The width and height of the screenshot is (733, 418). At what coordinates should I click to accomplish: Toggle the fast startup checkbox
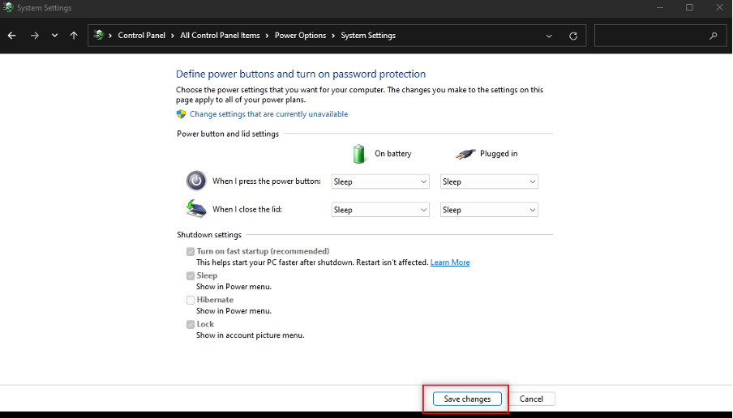tap(191, 252)
